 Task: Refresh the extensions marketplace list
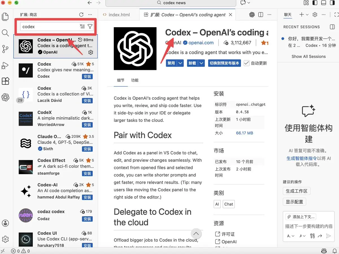point(81,14)
